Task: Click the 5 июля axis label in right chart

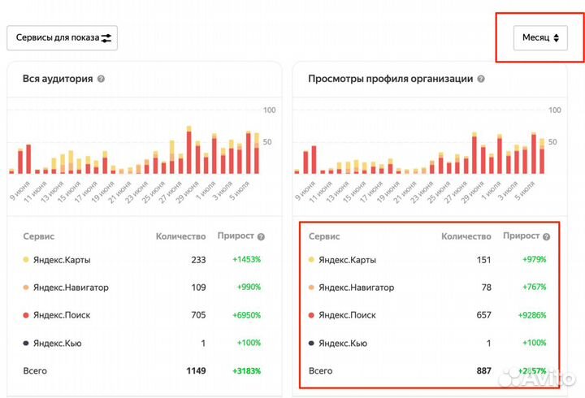Action: click(x=525, y=191)
